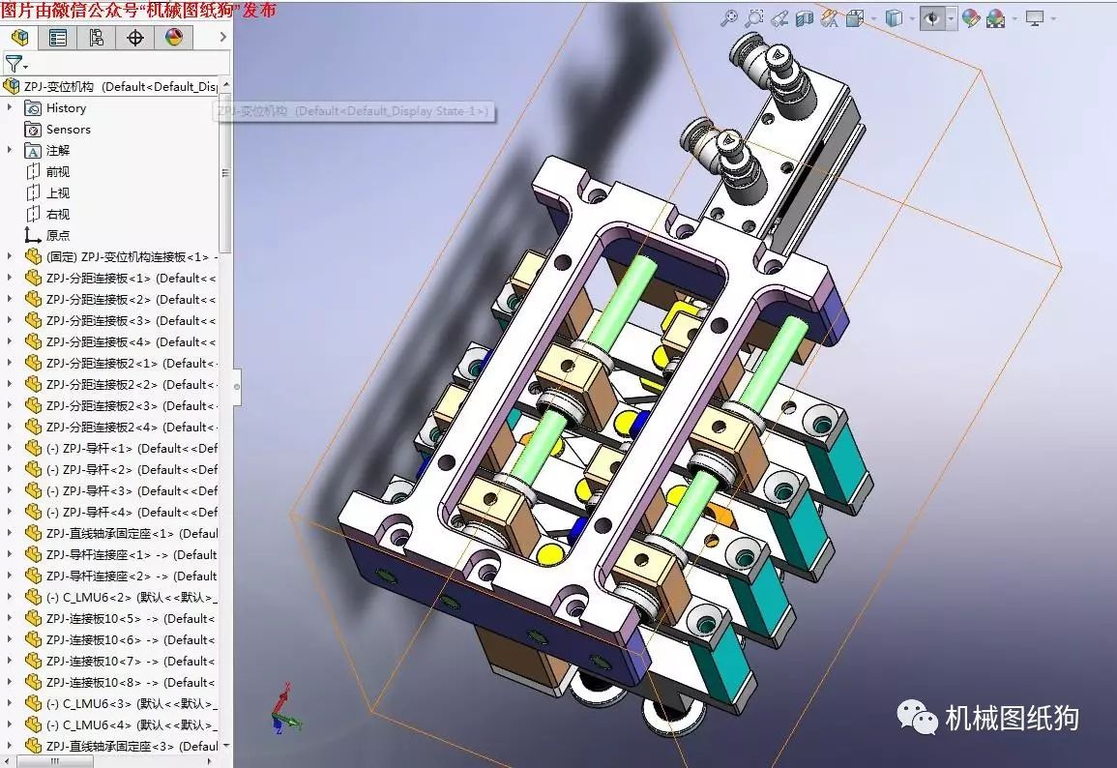Select the 原点 origin item
1117x768 pixels.
click(x=57, y=235)
